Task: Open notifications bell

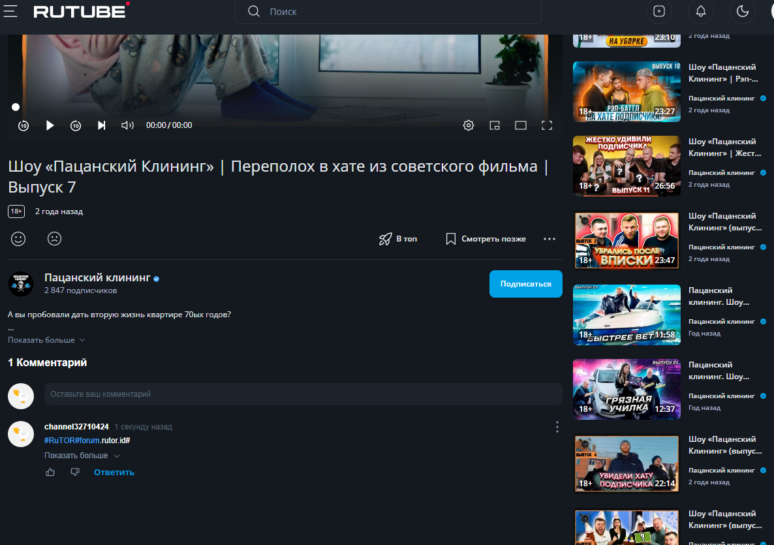Action: (x=700, y=11)
